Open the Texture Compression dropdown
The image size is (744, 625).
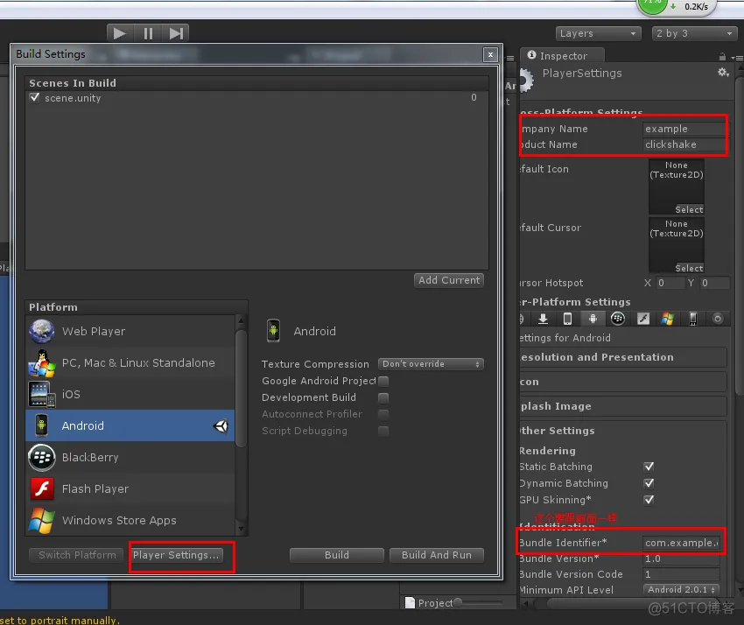click(x=431, y=364)
